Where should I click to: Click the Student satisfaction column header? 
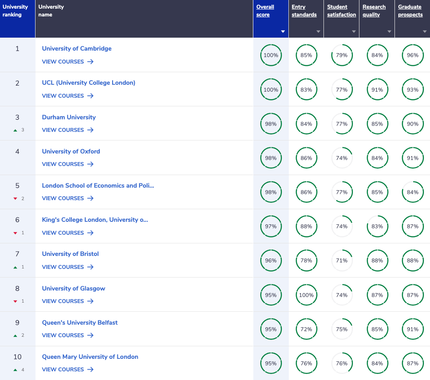(341, 10)
